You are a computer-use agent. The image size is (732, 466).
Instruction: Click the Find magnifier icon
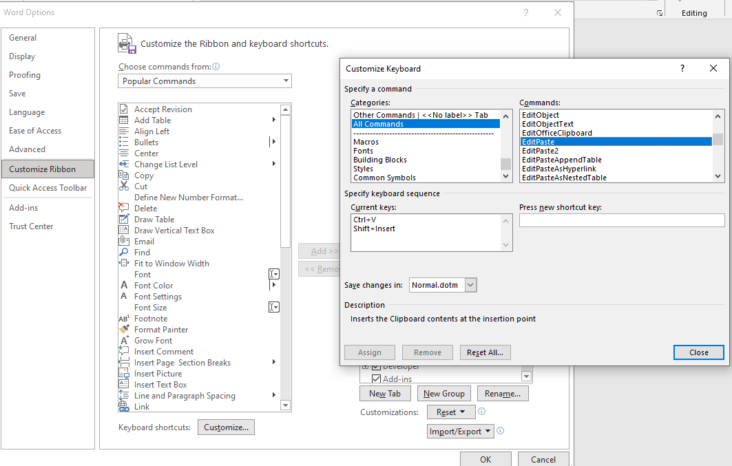point(124,253)
